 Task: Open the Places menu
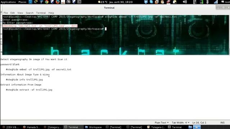click(22, 2)
